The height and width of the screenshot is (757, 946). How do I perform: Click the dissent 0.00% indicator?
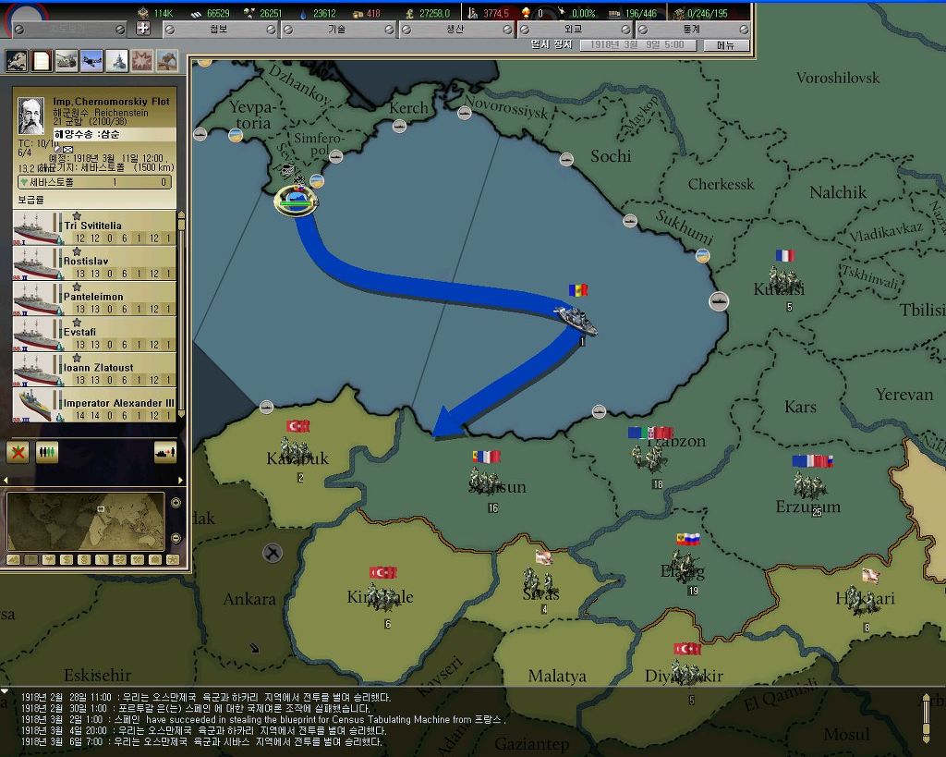tap(577, 13)
